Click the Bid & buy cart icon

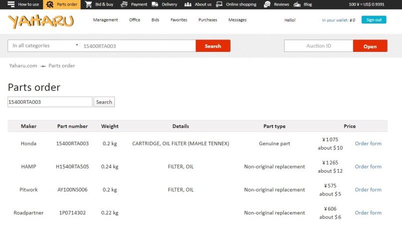coord(88,4)
